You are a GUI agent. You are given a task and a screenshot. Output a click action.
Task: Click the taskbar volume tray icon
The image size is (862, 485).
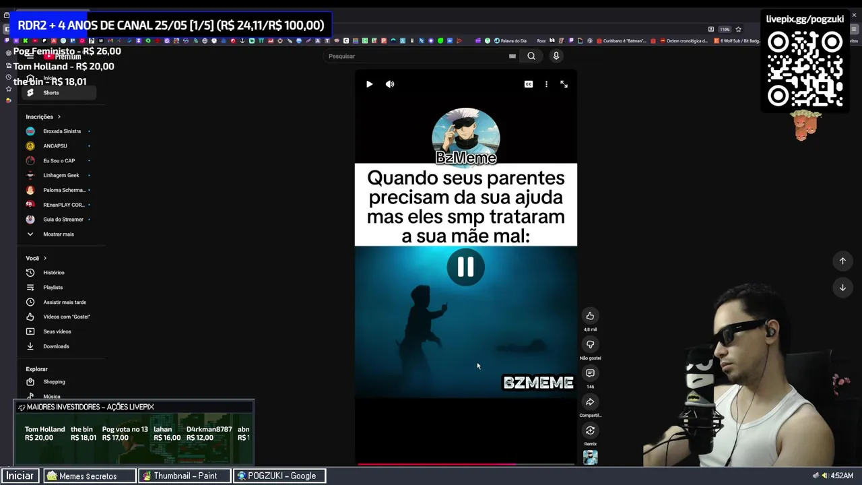pyautogui.click(x=824, y=476)
